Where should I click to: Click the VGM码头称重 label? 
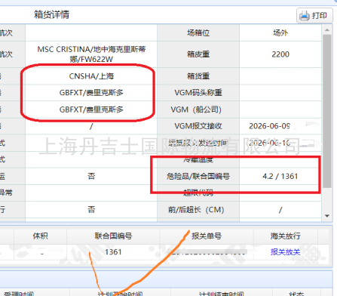pyautogui.click(x=198, y=93)
